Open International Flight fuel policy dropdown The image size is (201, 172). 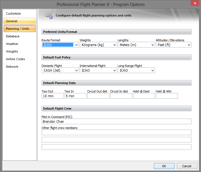coord(98,70)
